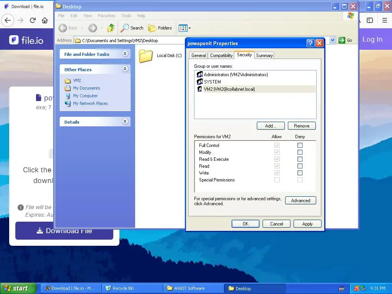Click the Properties dialog help question button

310,43
